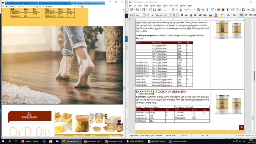This screenshot has width=256, height=144.
Task: Open the numbered list dropdown arrow
Action: (x=237, y=15)
